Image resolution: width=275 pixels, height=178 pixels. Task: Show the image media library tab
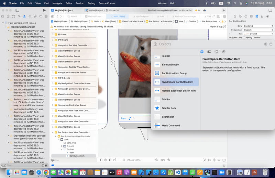click(209, 52)
